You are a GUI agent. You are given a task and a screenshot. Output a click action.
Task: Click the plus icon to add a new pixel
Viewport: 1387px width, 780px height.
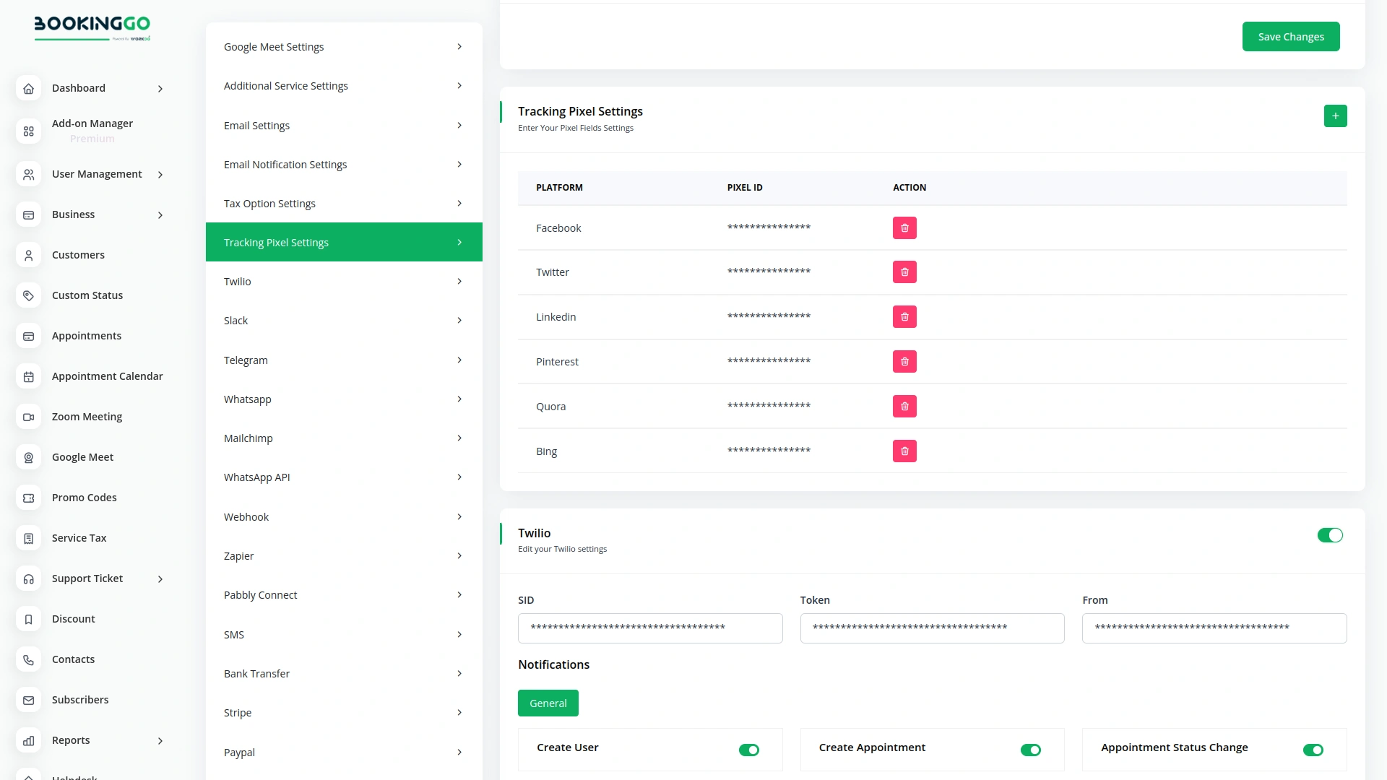1336,116
